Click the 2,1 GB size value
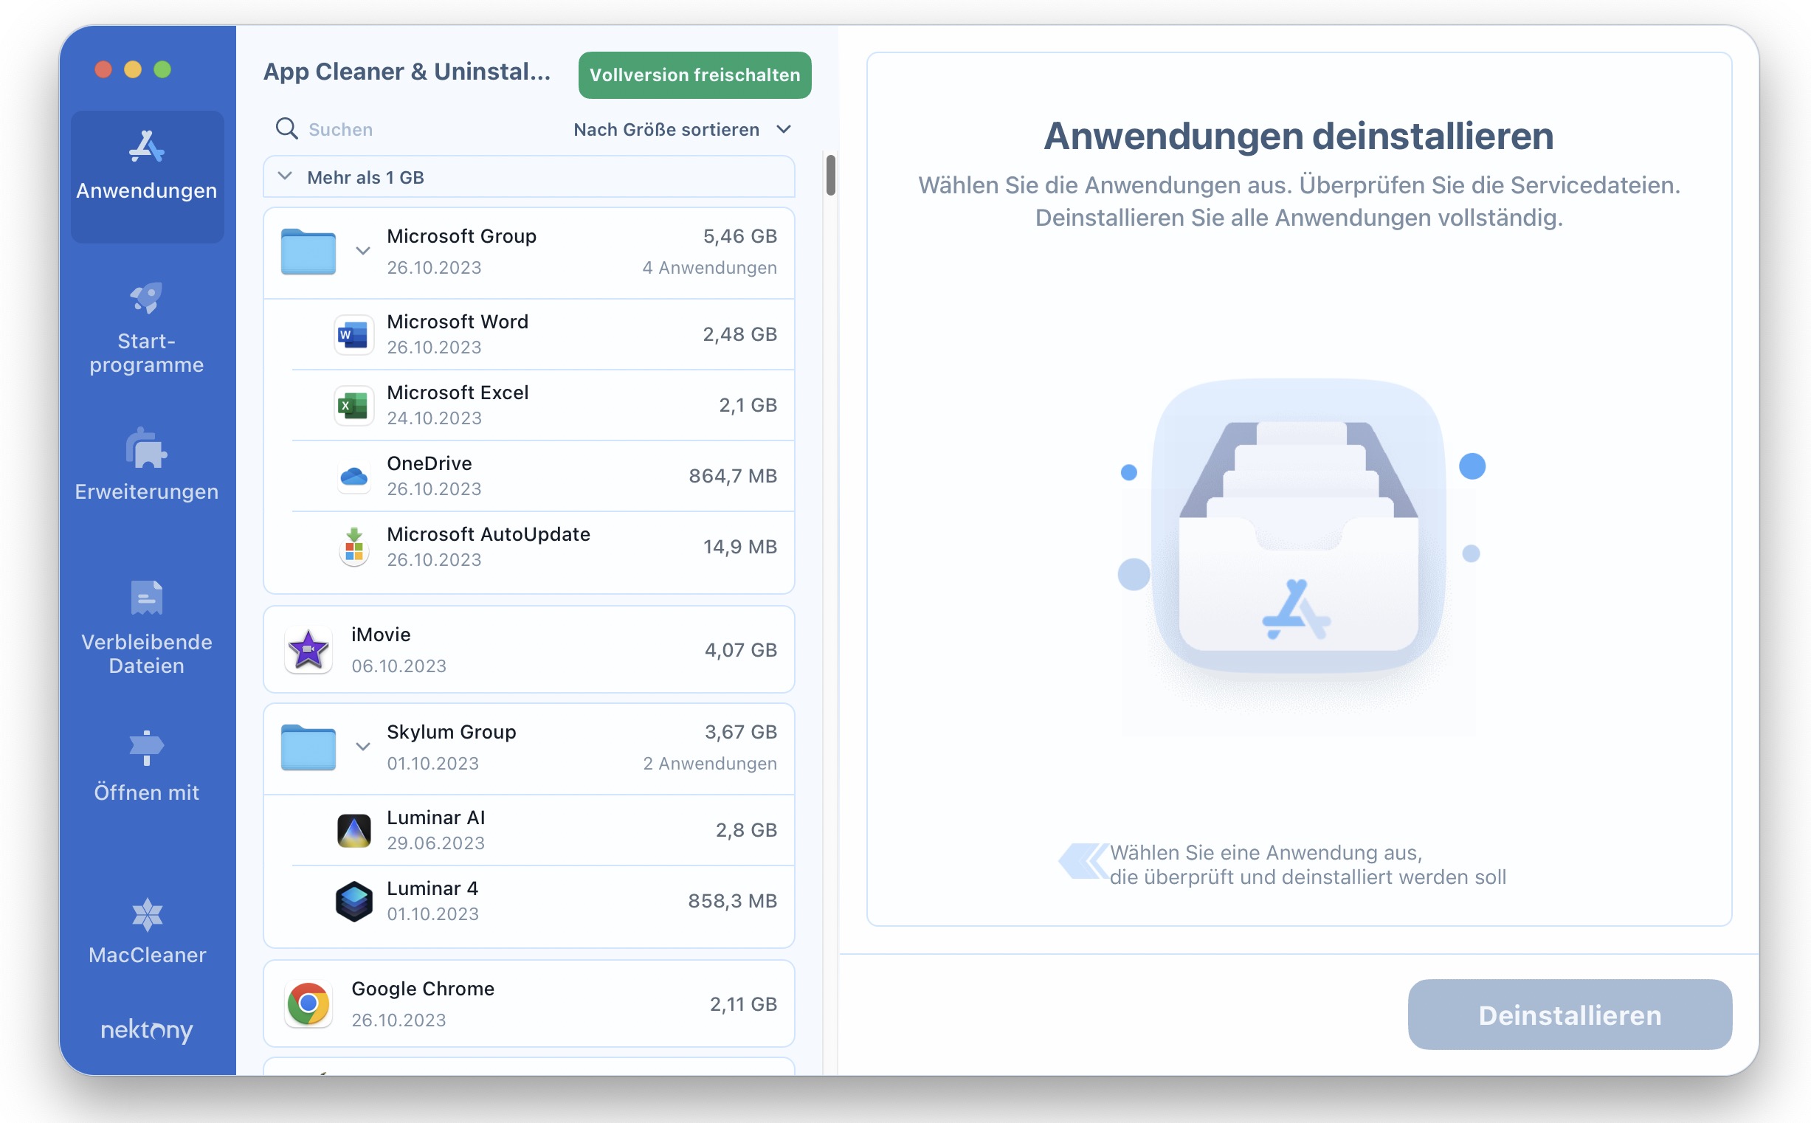Image resolution: width=1811 pixels, height=1123 pixels. (748, 405)
